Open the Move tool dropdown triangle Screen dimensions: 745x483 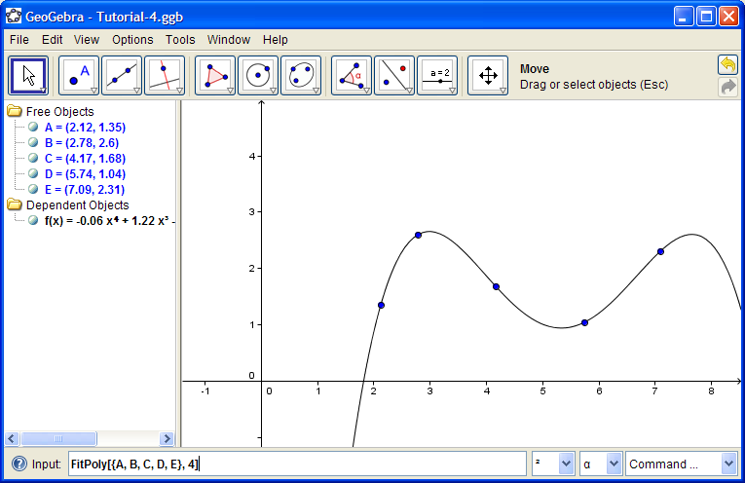coord(43,91)
